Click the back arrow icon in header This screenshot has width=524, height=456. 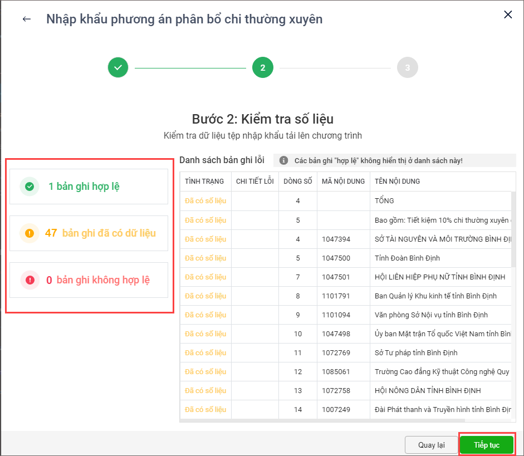pos(26,19)
